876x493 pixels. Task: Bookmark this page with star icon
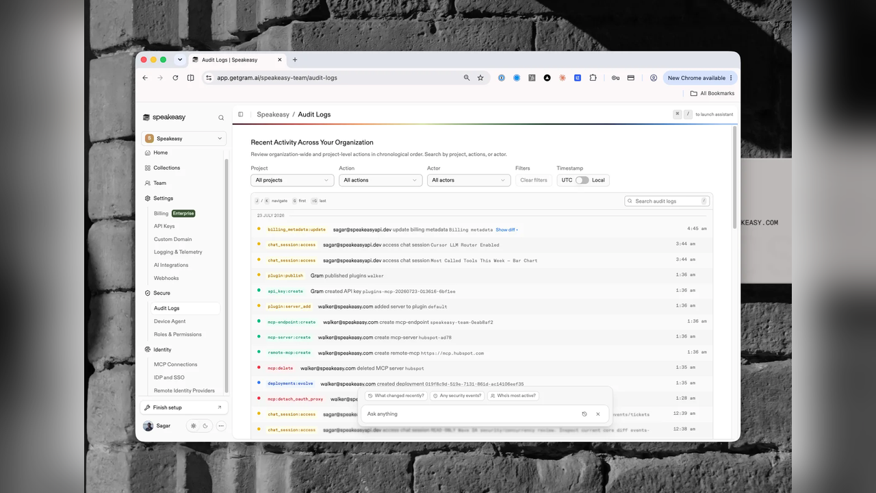coord(480,78)
